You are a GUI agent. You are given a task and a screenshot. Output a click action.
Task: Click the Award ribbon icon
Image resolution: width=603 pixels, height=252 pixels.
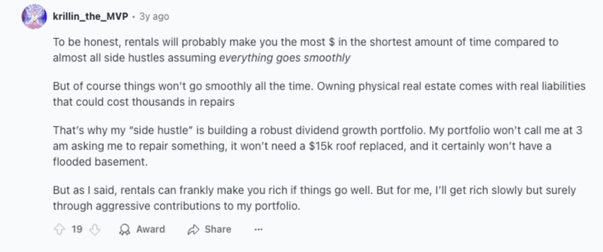(x=125, y=230)
